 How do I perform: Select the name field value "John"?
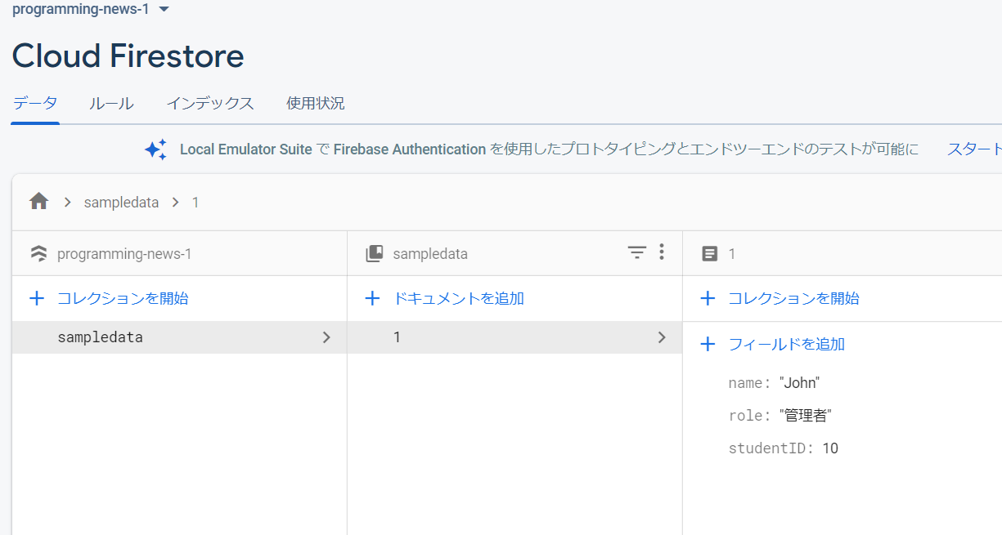[x=799, y=383]
